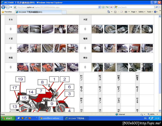Open first 外装 orange fairing thumbnail
The height and width of the screenshot is (126, 162).
coord(23,67)
